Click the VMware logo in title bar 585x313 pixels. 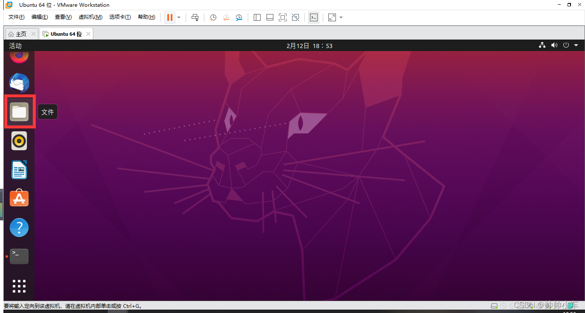click(x=9, y=5)
